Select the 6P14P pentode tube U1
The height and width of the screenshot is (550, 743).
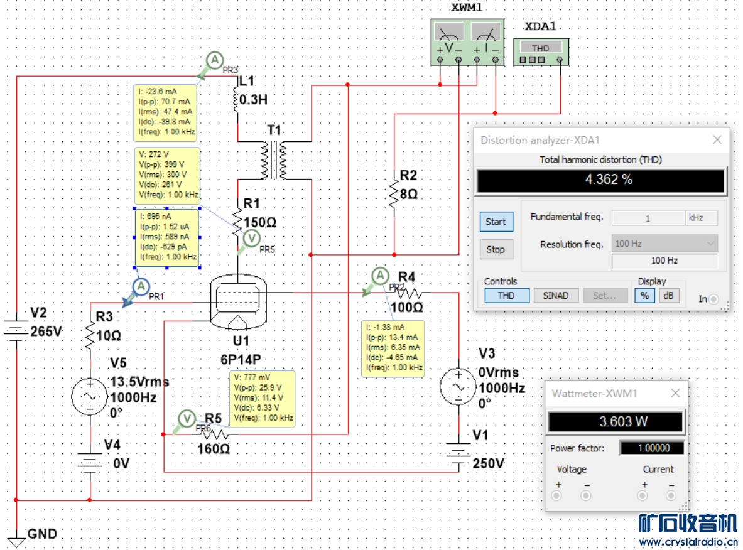(x=238, y=301)
